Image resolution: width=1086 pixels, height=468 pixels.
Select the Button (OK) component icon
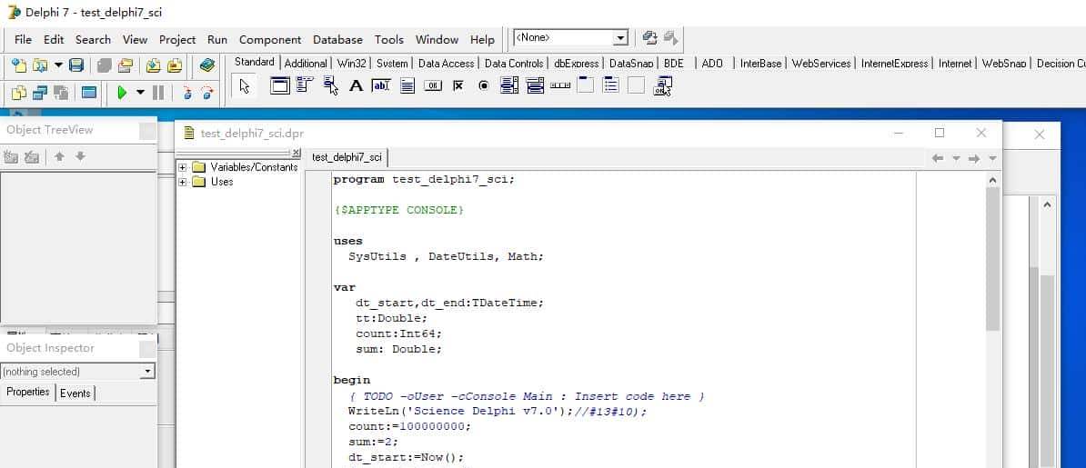click(433, 85)
